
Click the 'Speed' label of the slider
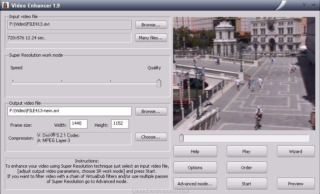pos(16,68)
